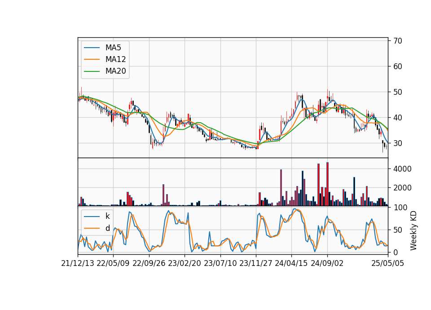
Task: Click the 25/05/05 date label
Action: click(387, 263)
